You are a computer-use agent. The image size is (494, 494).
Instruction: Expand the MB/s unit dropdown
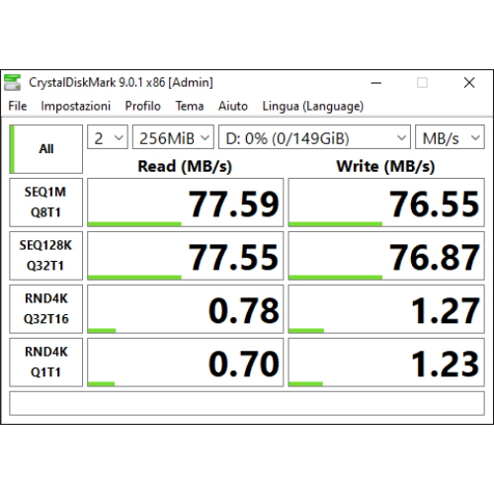tap(450, 137)
